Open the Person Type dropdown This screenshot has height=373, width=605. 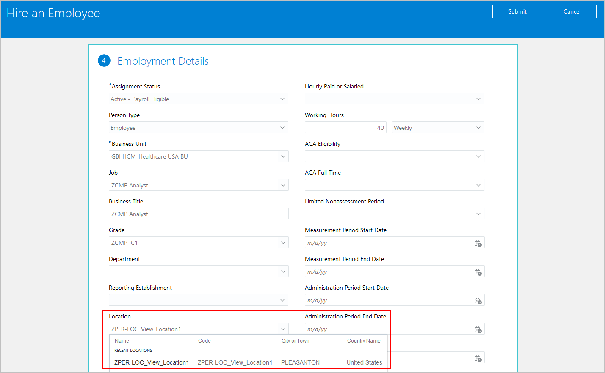click(x=282, y=128)
